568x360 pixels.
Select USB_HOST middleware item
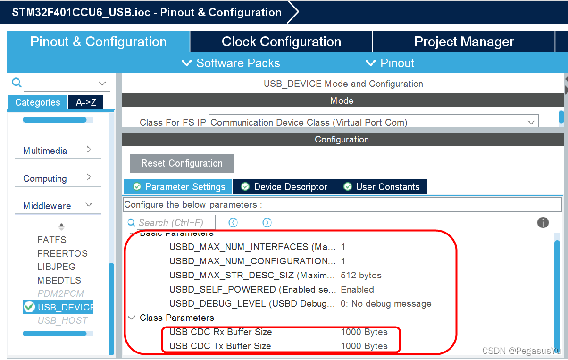62,320
